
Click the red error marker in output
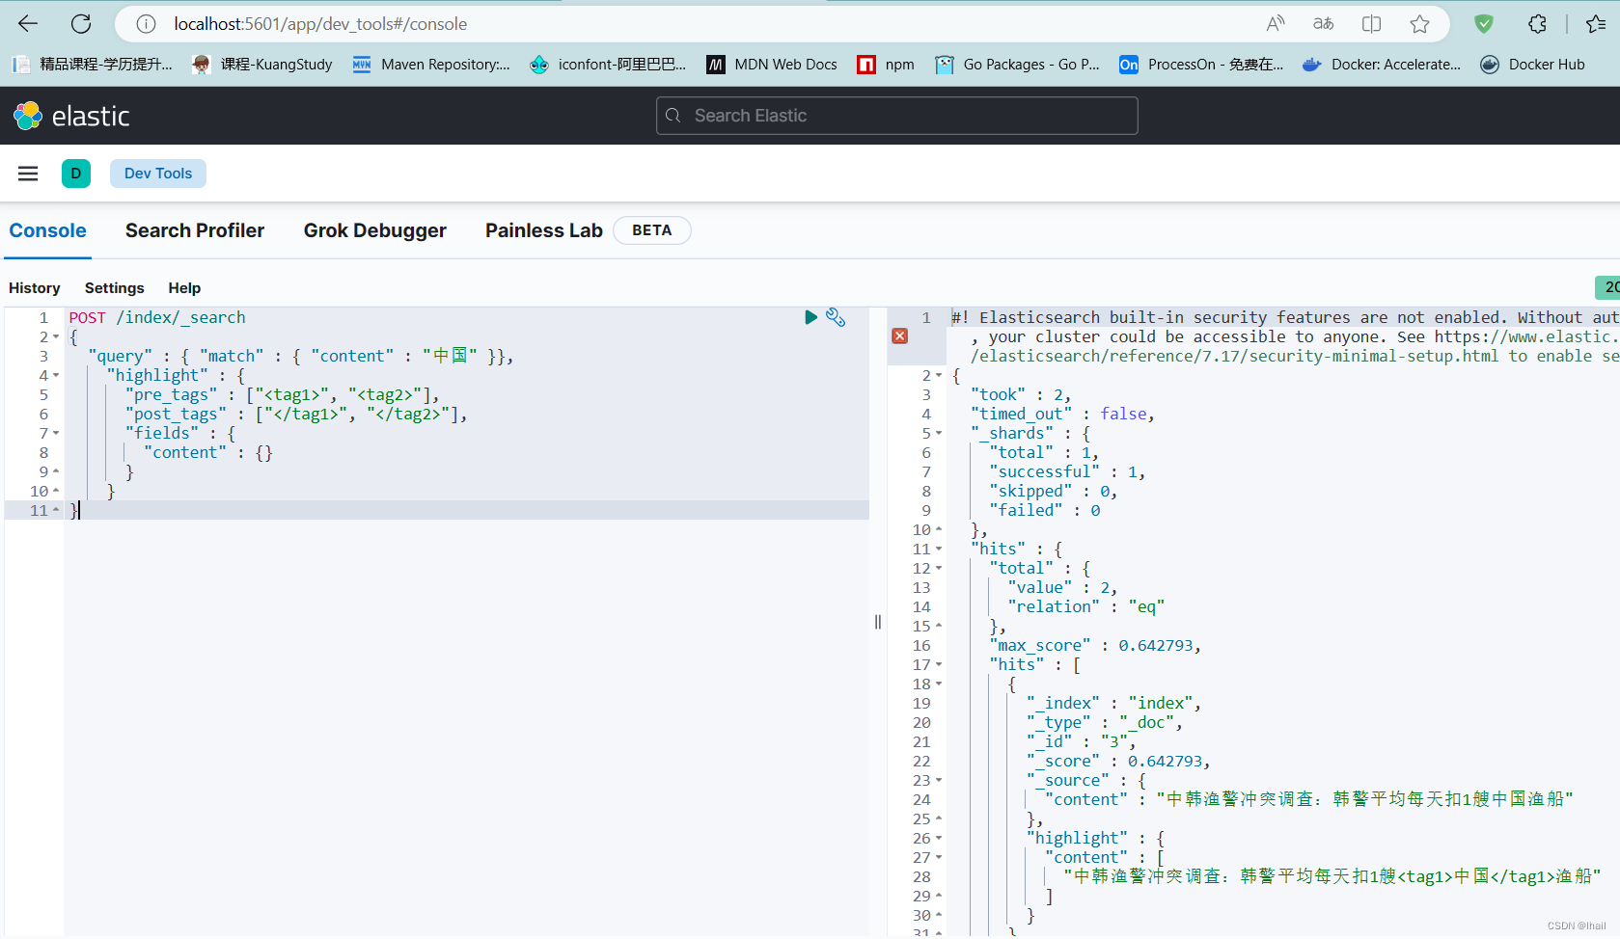point(900,335)
